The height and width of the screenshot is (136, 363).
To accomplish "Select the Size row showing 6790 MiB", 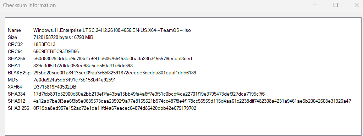I will (x=179, y=37).
